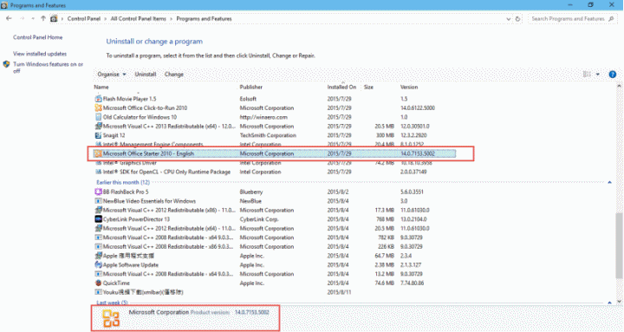The image size is (624, 332).
Task: Click the Intel SDK for OpenCL icon
Action: coord(98,172)
